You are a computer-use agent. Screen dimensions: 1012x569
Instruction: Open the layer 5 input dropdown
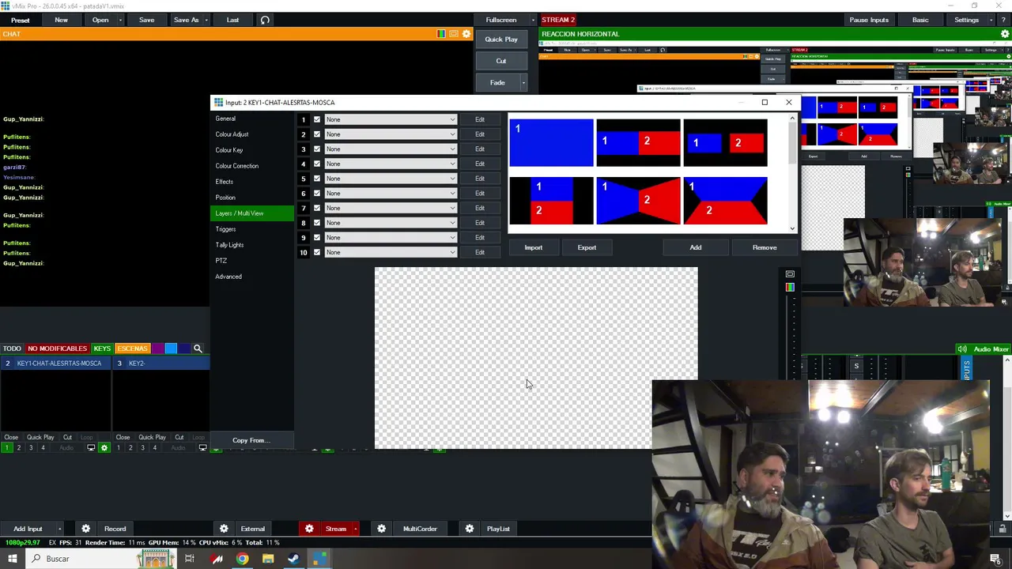[391, 179]
